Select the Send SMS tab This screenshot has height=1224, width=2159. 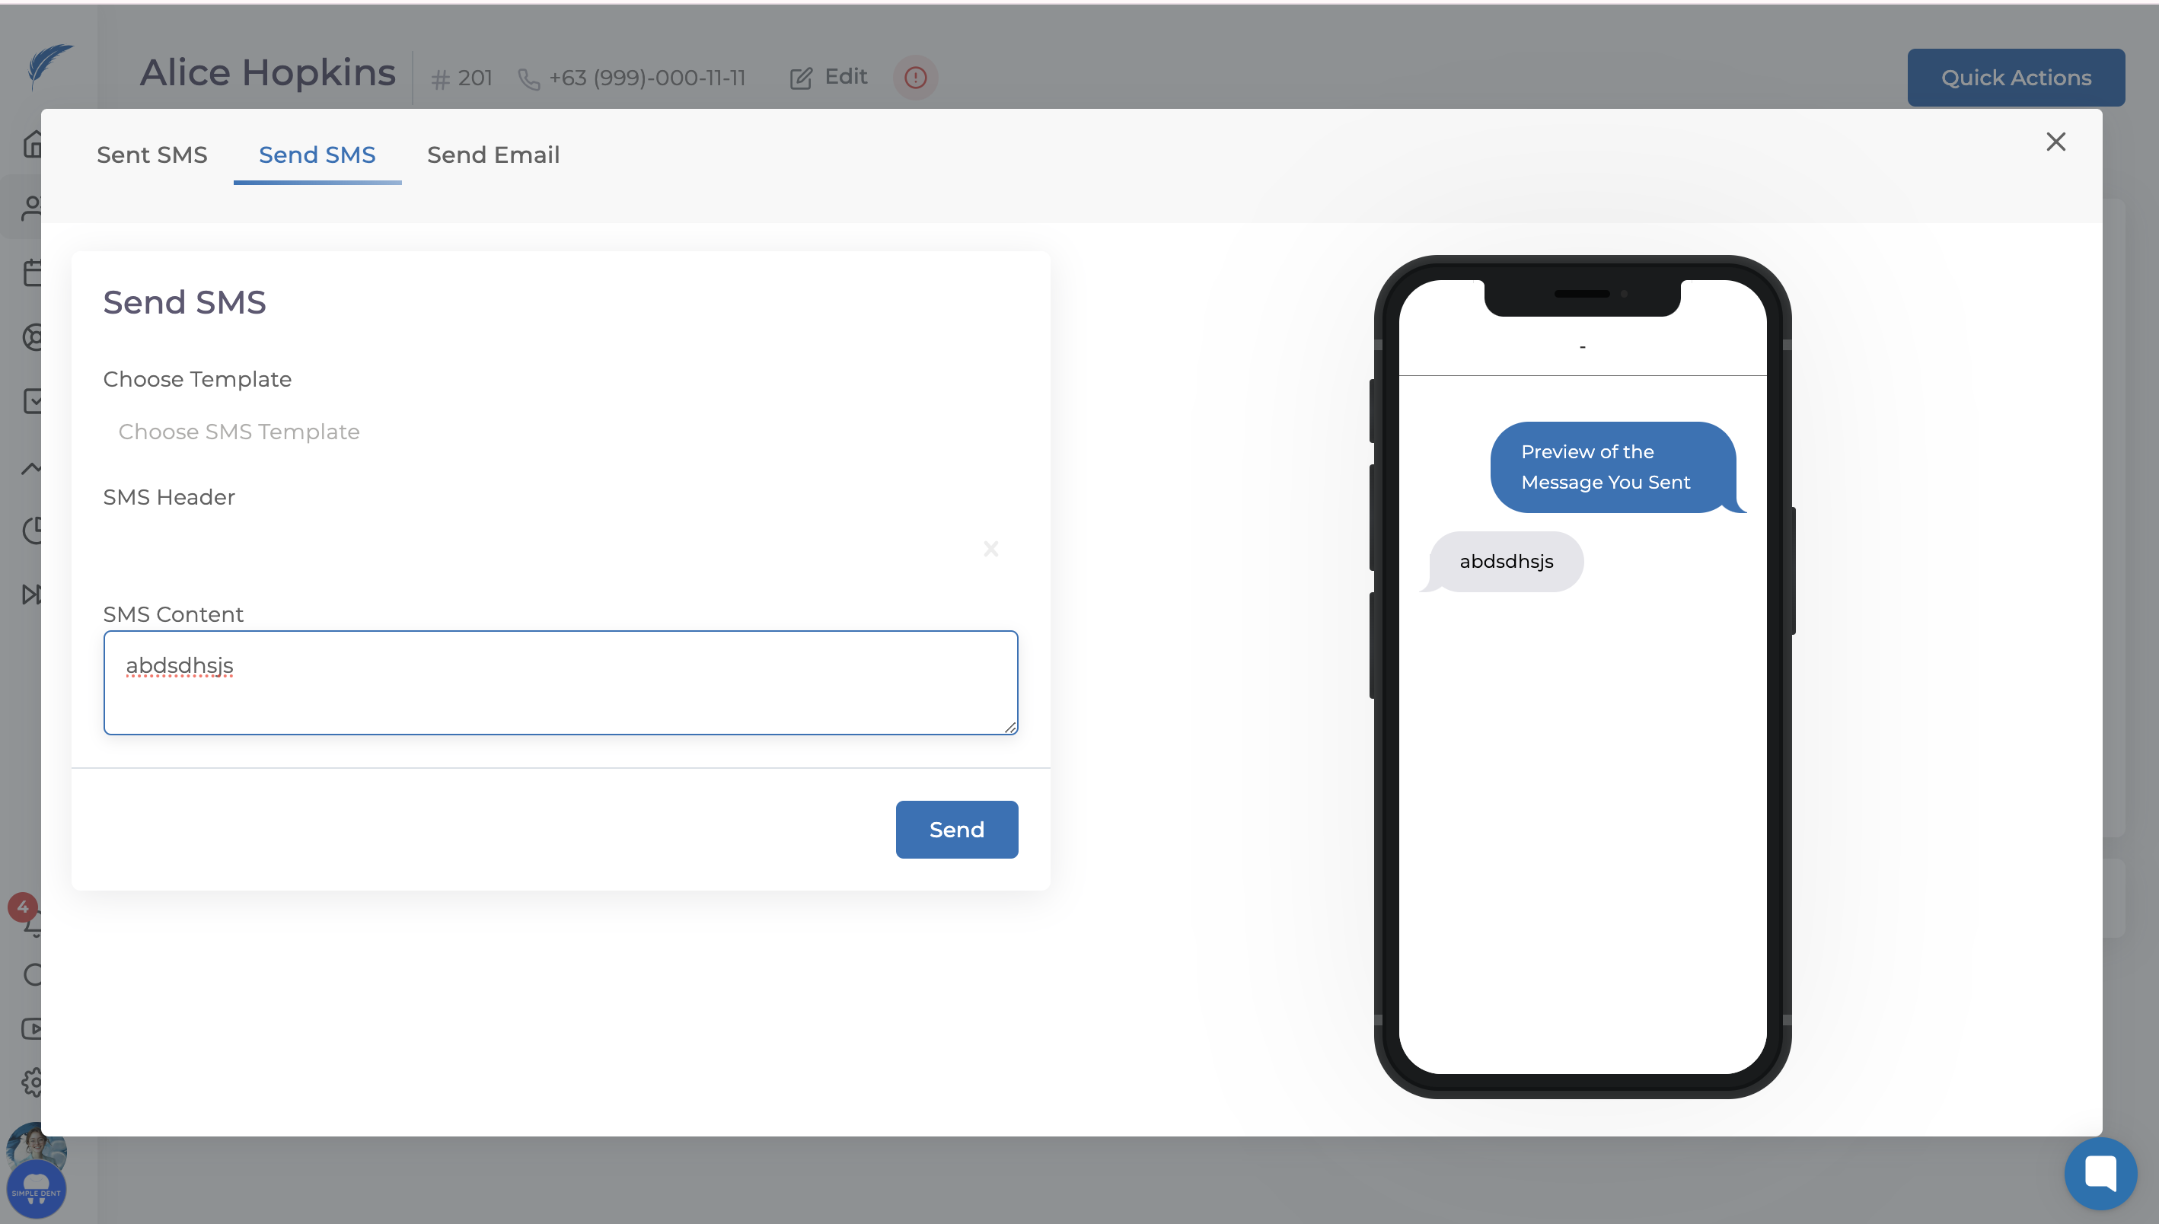(317, 155)
